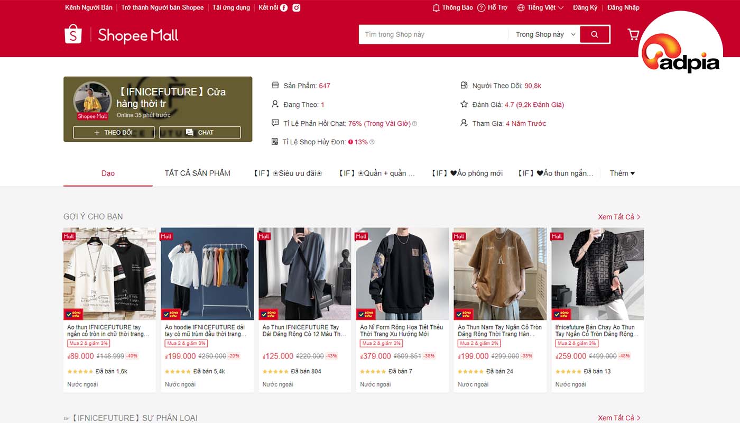The image size is (740, 423).
Task: Open Trở thành Người bán Shopee link
Action: tap(162, 8)
